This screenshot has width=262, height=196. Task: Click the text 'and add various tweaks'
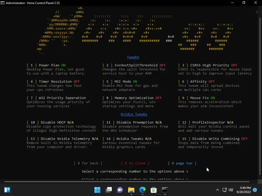[201, 130]
